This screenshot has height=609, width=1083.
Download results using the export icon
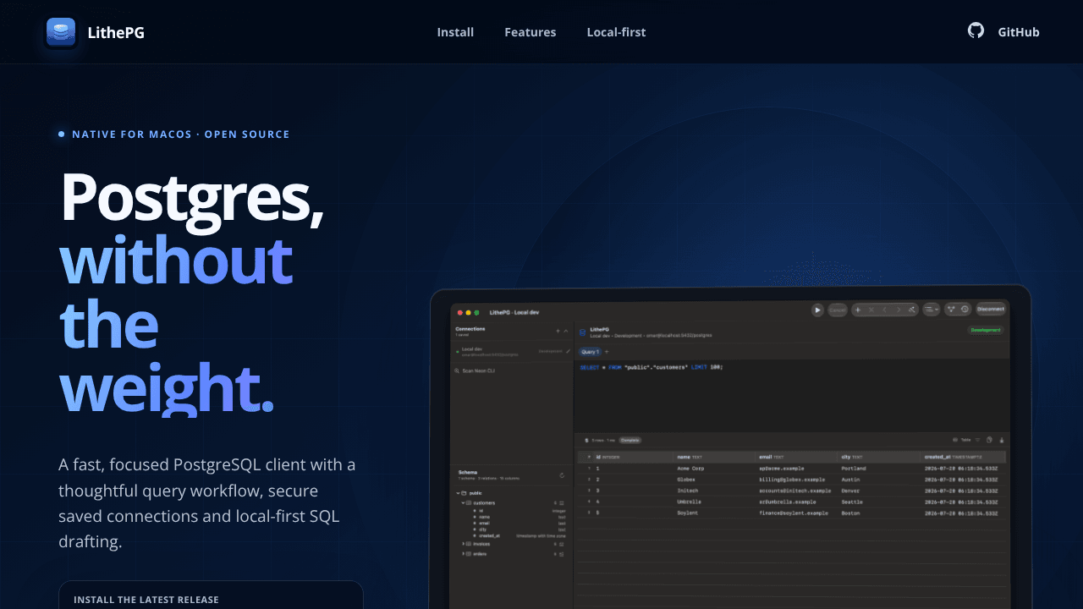tap(1002, 440)
